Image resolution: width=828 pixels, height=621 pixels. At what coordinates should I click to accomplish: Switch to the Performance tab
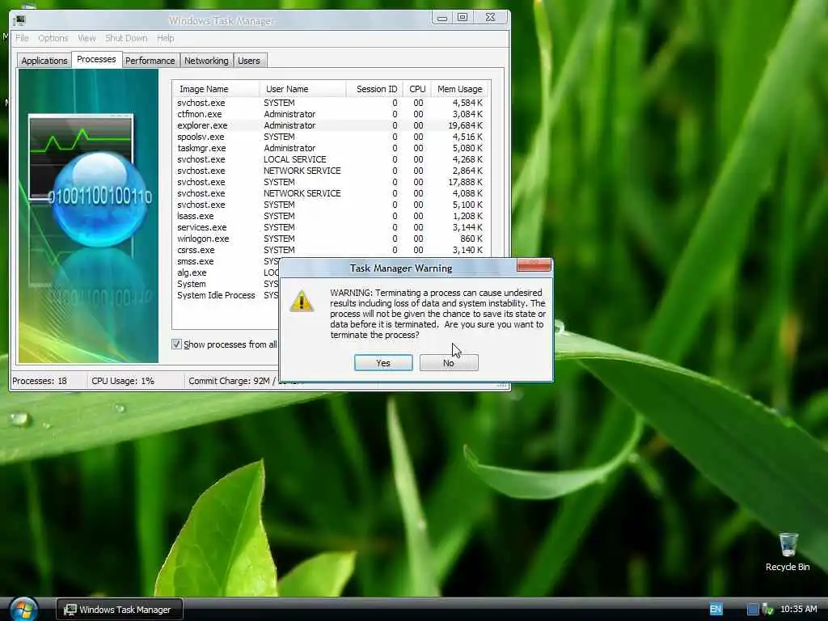coord(150,60)
